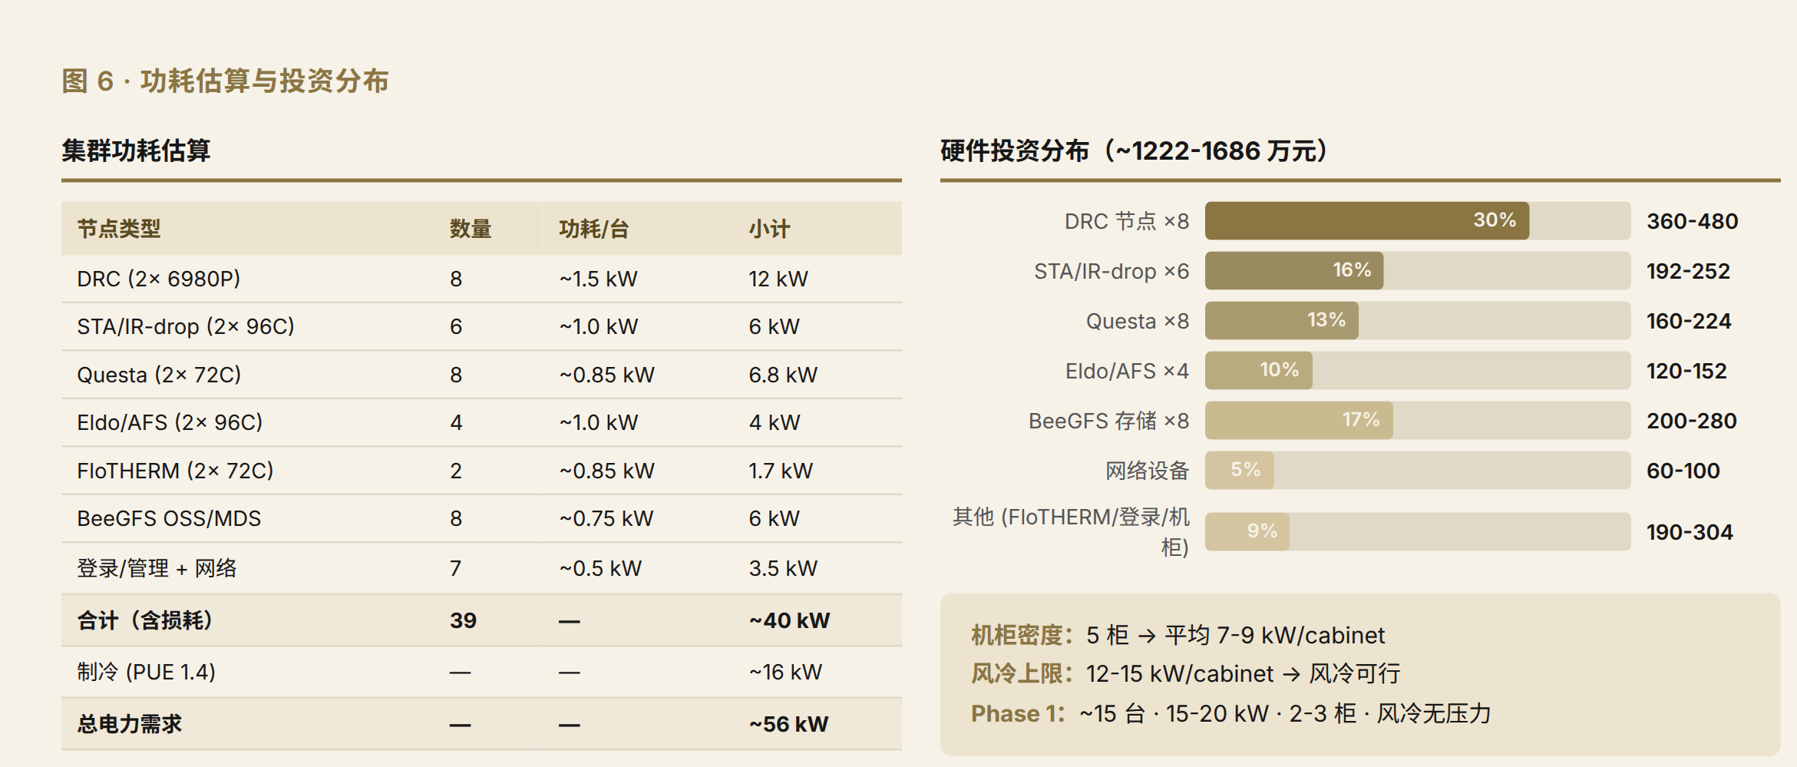The image size is (1797, 767).
Task: Click the 'STA/IR-drop ×6' bar label
Action: coord(1112,271)
